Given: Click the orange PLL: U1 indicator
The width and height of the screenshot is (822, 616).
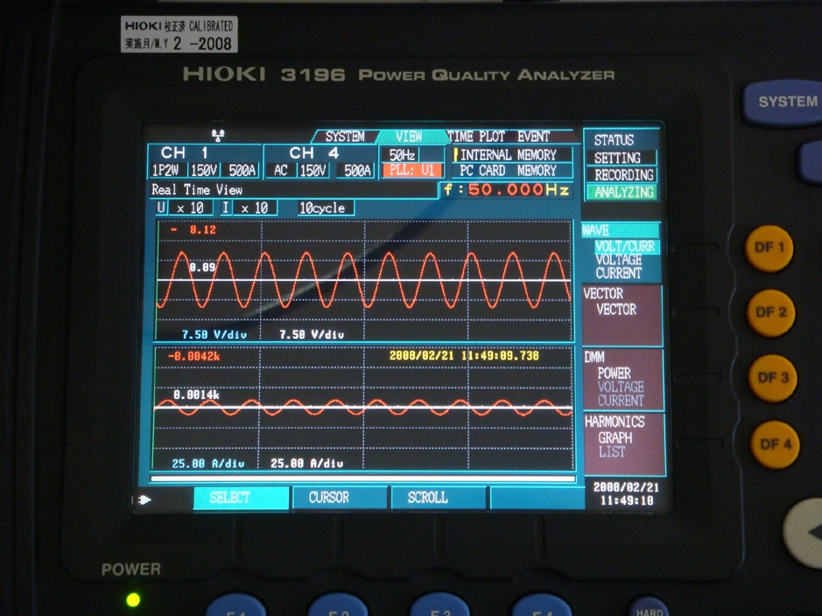Looking at the screenshot, I should [412, 171].
